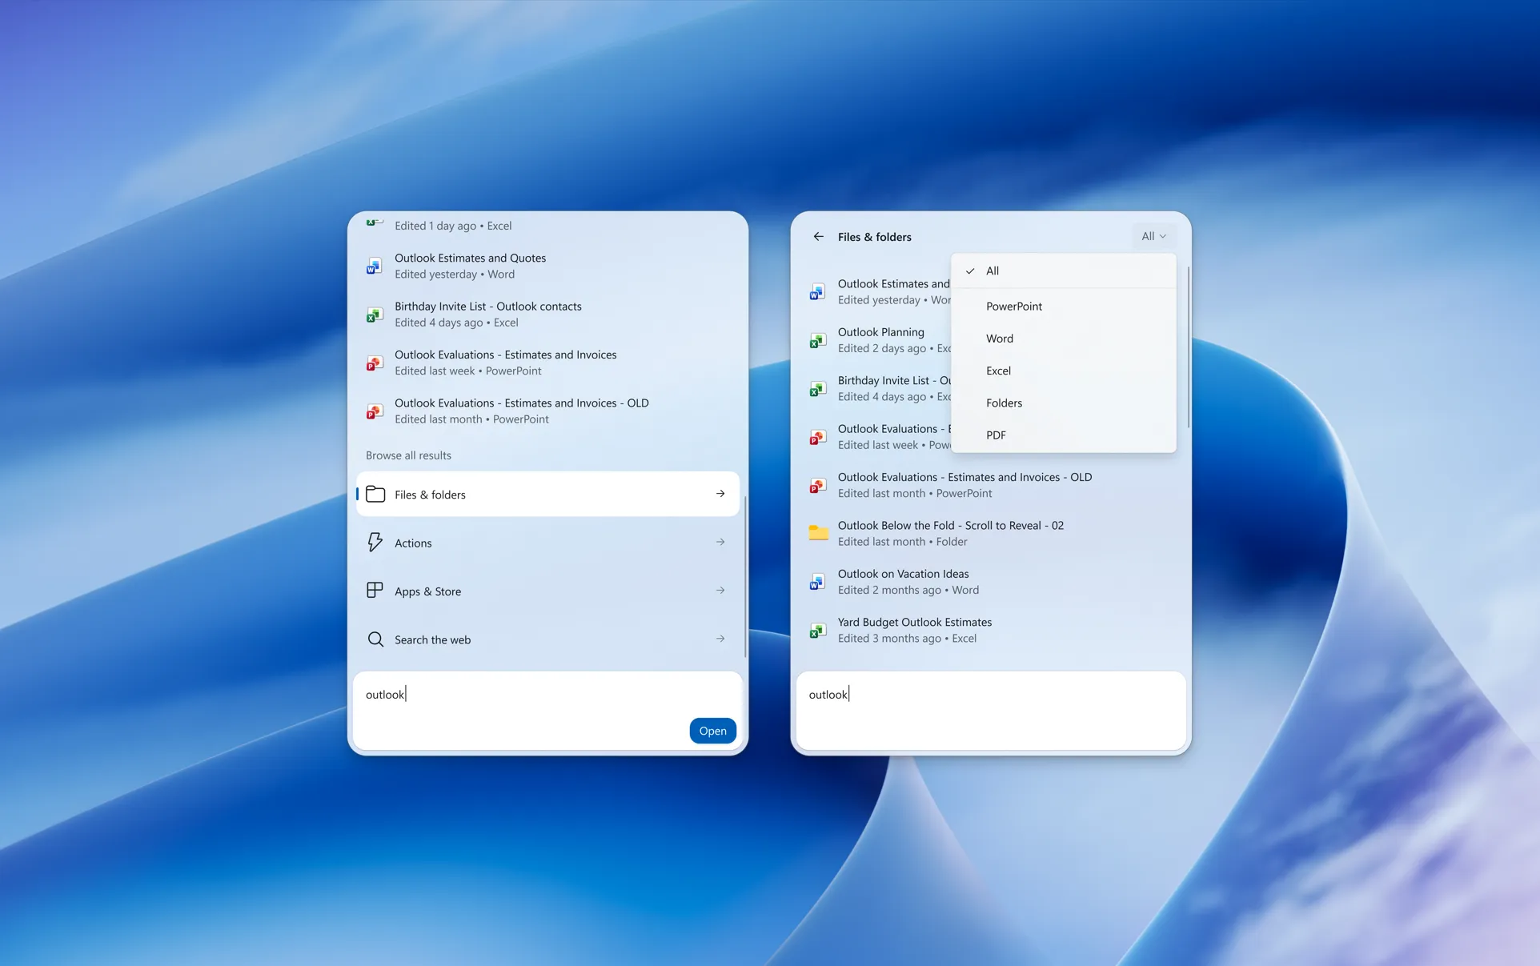Screen dimensions: 1540x966
Task: Click the arrow at right of Files & folders row
Action: [720, 494]
